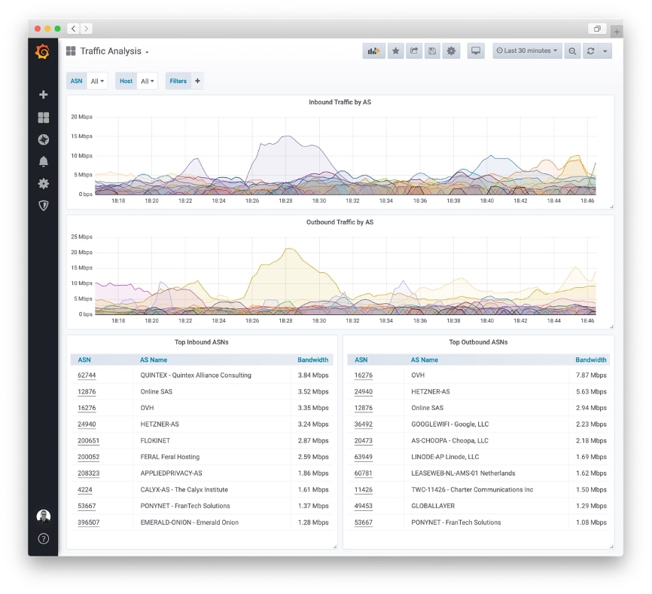Sort inbound table by AS Name column
The image size is (652, 594).
(x=154, y=360)
